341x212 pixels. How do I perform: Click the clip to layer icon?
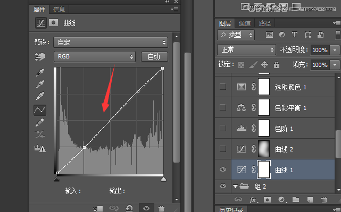[98, 209]
